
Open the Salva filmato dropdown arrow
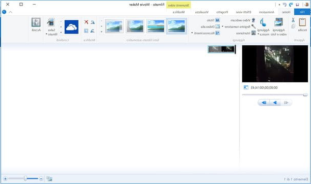click(x=46, y=34)
